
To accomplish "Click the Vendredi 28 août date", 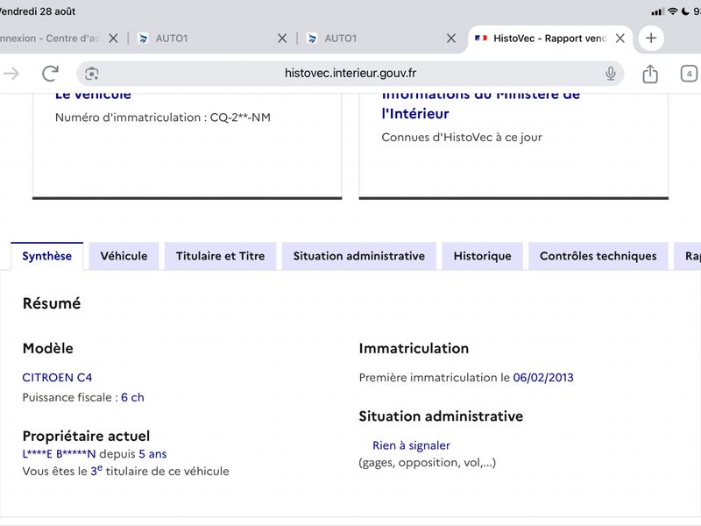I will [38, 11].
